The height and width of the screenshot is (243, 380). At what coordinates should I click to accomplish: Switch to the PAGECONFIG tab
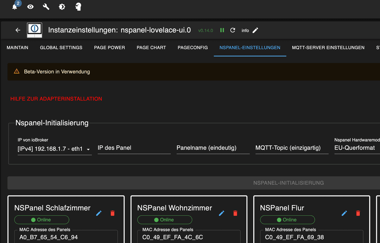(x=193, y=48)
